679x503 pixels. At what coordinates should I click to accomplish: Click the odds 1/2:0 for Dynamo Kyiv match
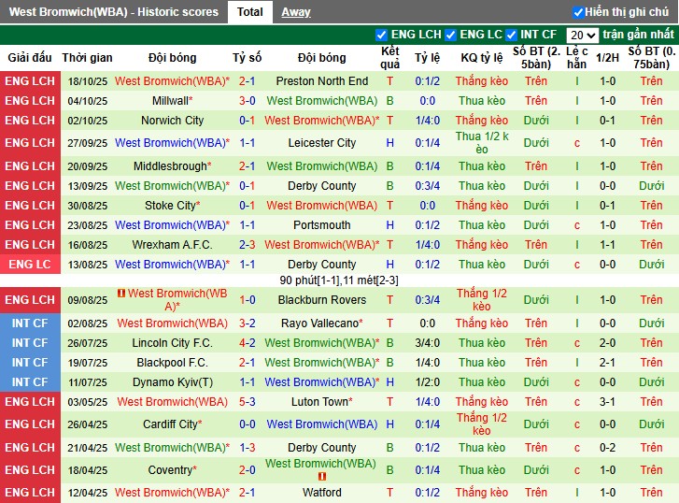[428, 382]
